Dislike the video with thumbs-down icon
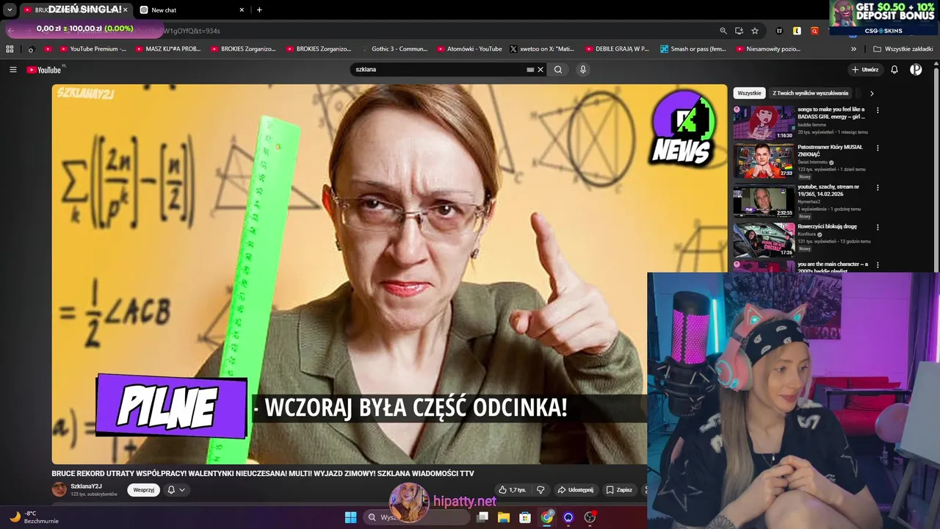Viewport: 940px width, 529px height. point(540,490)
